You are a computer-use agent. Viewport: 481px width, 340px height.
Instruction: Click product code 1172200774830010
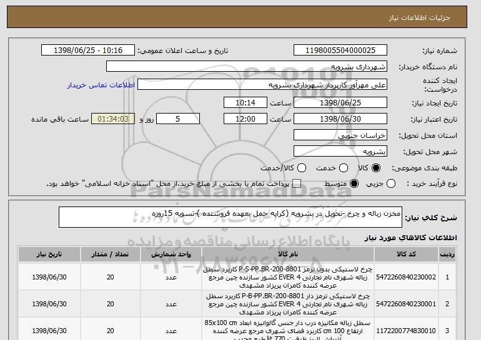pos(406,331)
